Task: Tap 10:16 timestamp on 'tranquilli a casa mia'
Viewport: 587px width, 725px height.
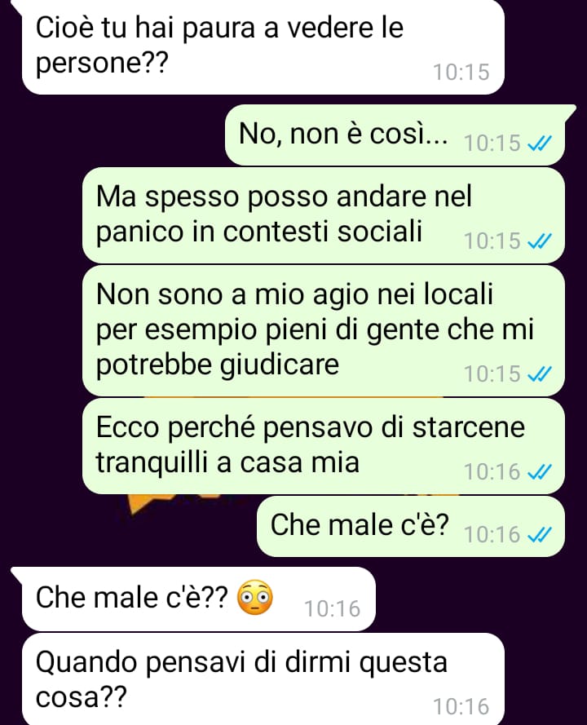Action: (492, 472)
